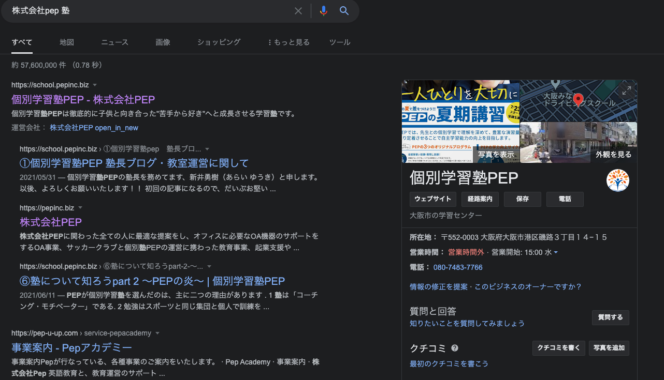Expand the 営業開始 15:00 水 hours dropdown

pyautogui.click(x=556, y=252)
